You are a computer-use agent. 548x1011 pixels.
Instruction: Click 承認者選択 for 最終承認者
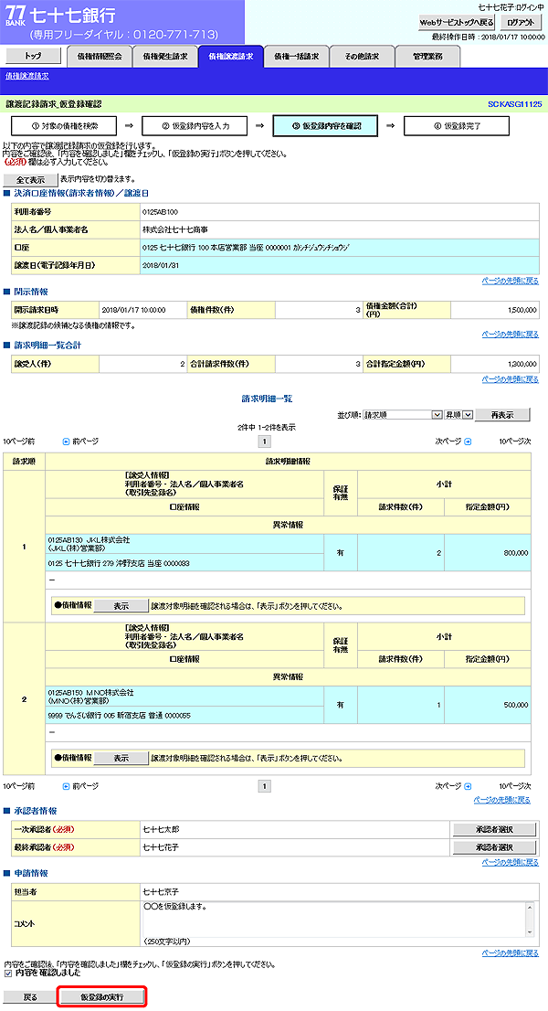494,846
